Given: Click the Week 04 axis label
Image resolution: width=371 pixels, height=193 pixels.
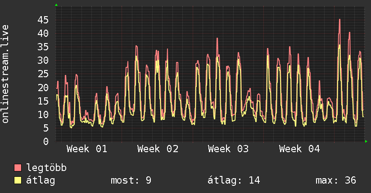Looking at the screenshot, I should click(299, 149).
